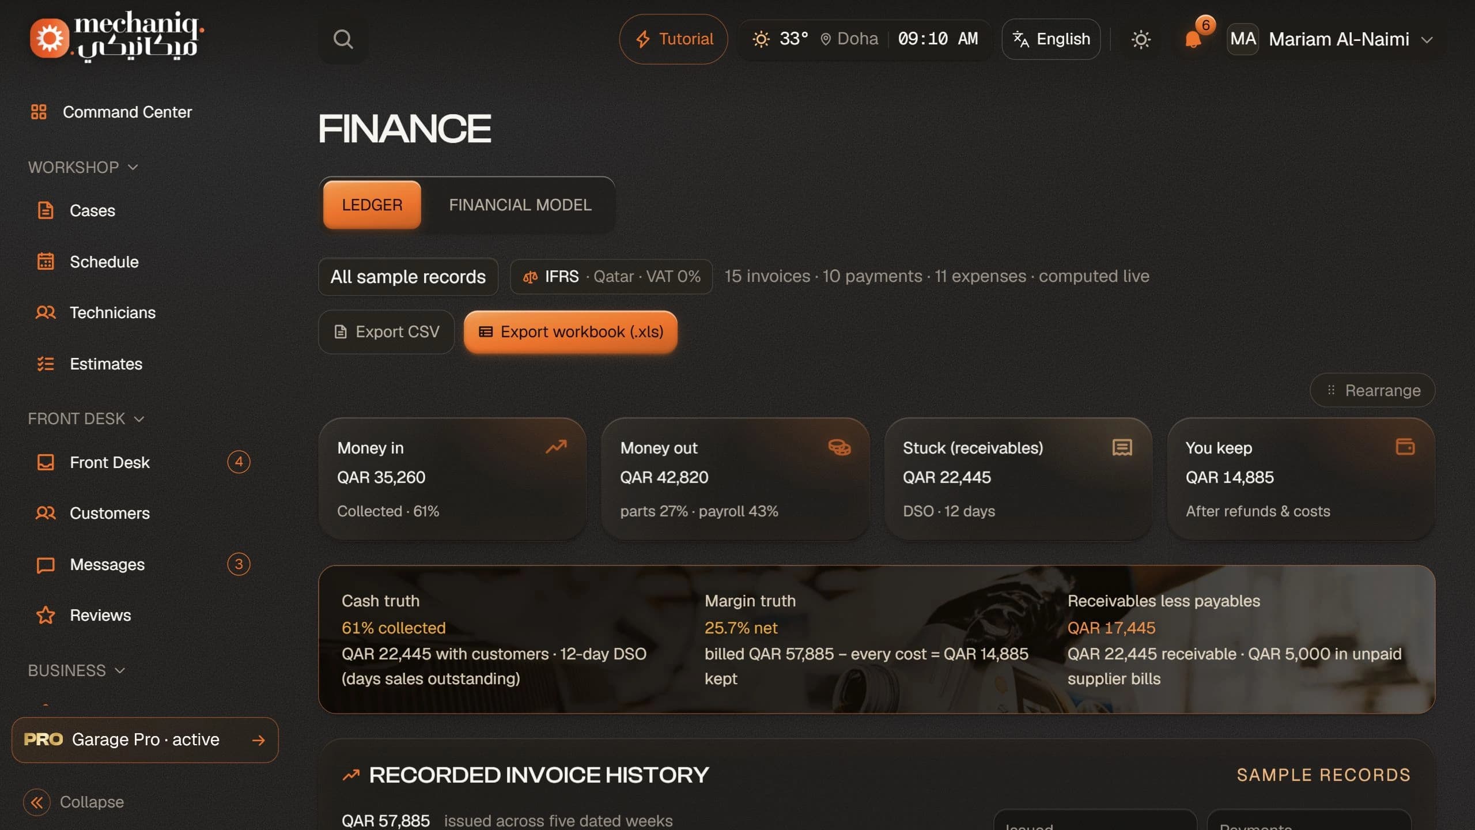Click Export workbook (.xls)

click(x=570, y=332)
